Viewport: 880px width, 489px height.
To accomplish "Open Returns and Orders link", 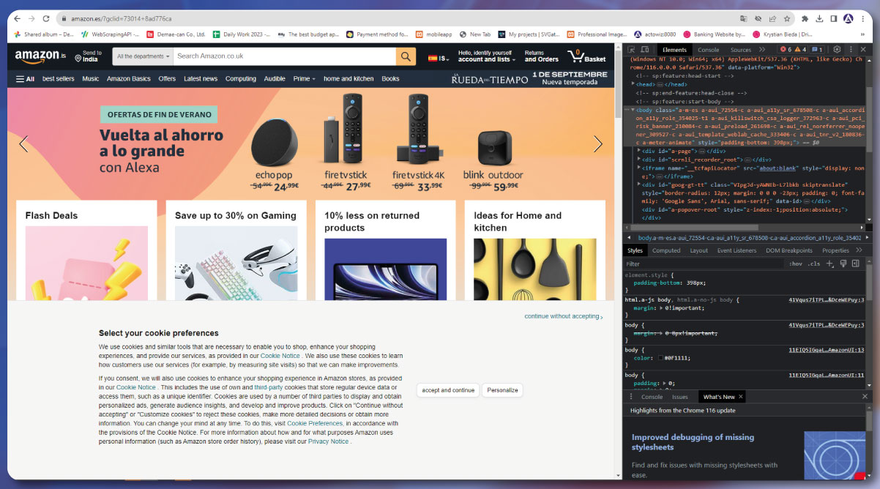I will [542, 56].
